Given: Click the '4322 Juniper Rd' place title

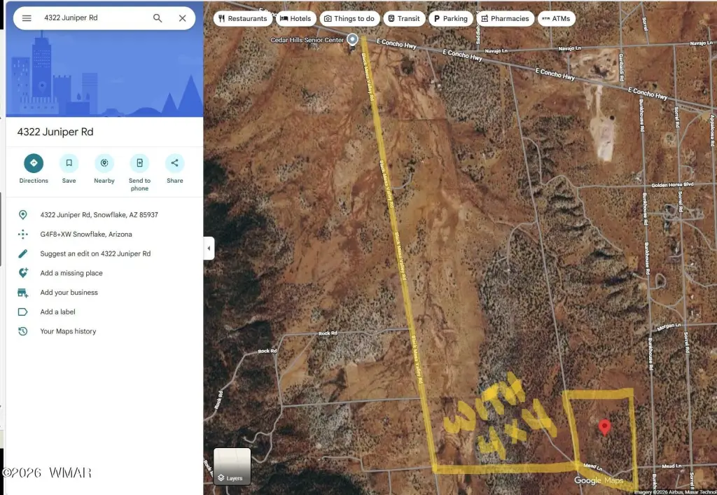Looking at the screenshot, I should [x=55, y=132].
